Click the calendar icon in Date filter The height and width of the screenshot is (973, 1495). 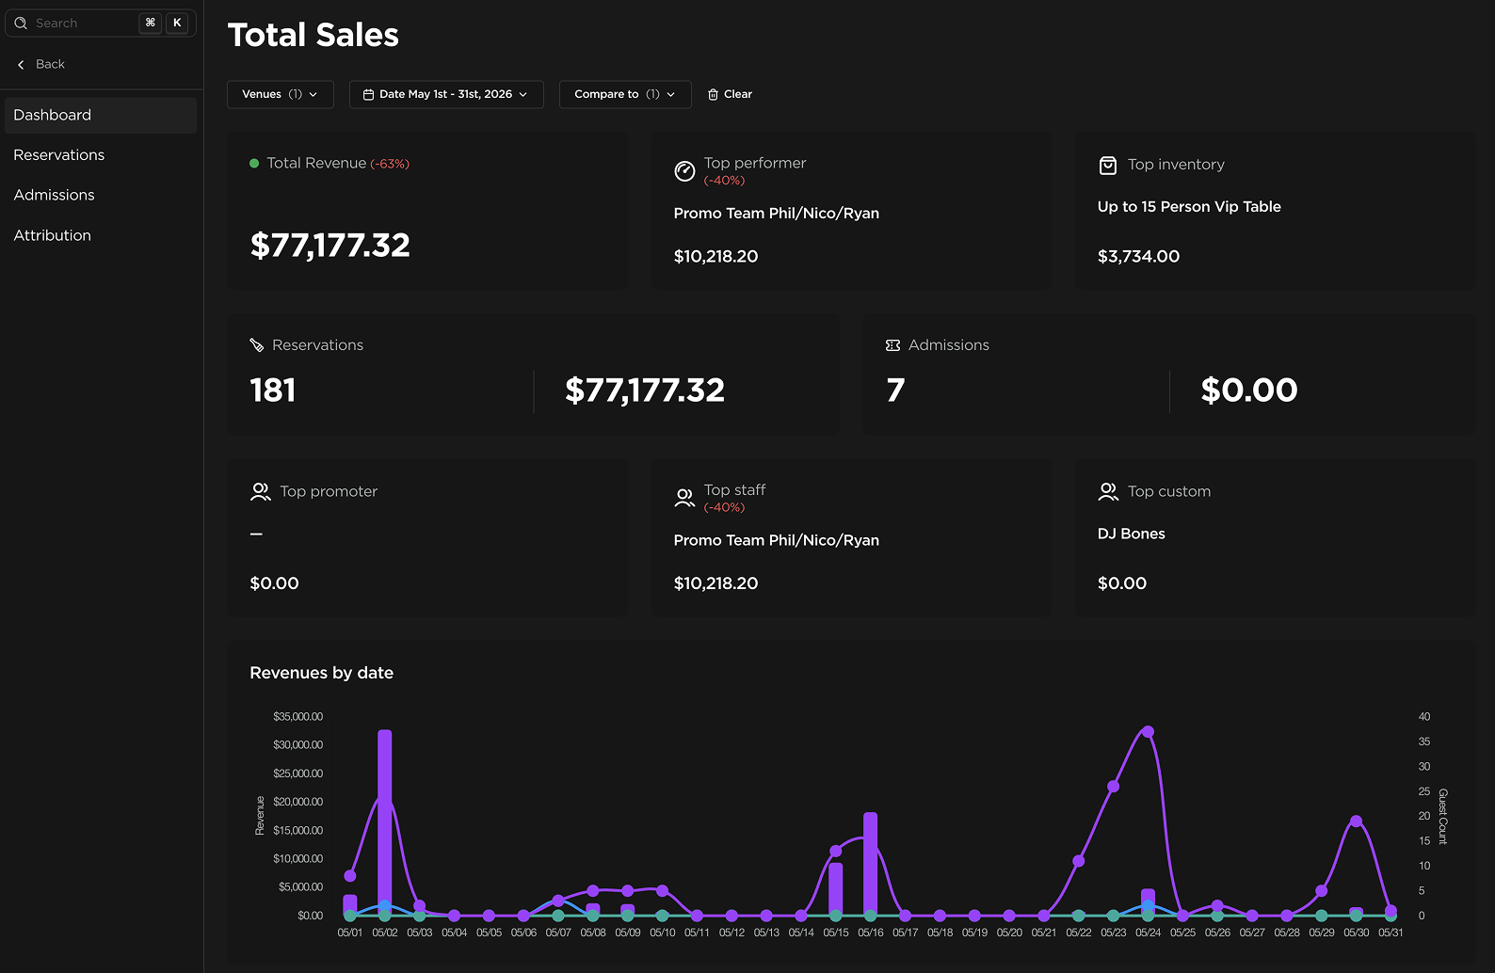pyautogui.click(x=368, y=94)
